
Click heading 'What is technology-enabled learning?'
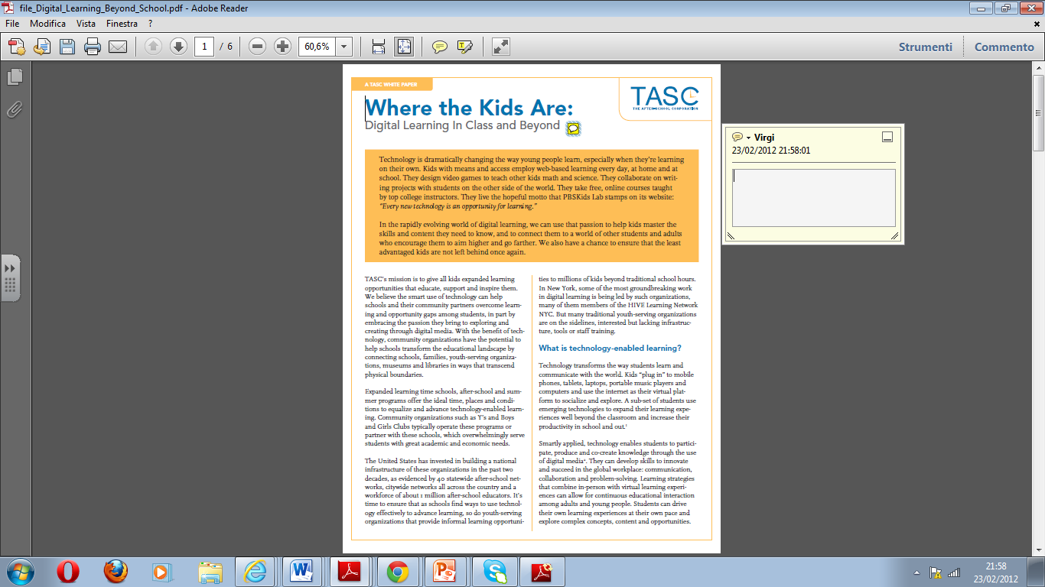click(610, 348)
